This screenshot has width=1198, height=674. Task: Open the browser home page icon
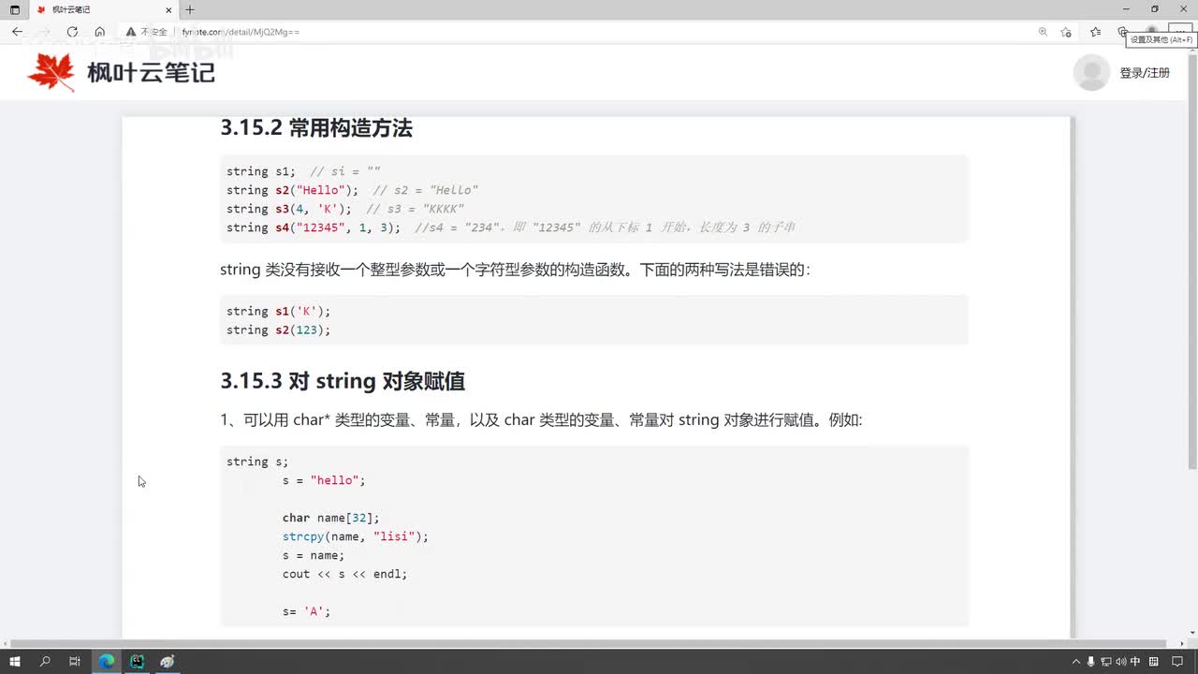pyautogui.click(x=100, y=32)
